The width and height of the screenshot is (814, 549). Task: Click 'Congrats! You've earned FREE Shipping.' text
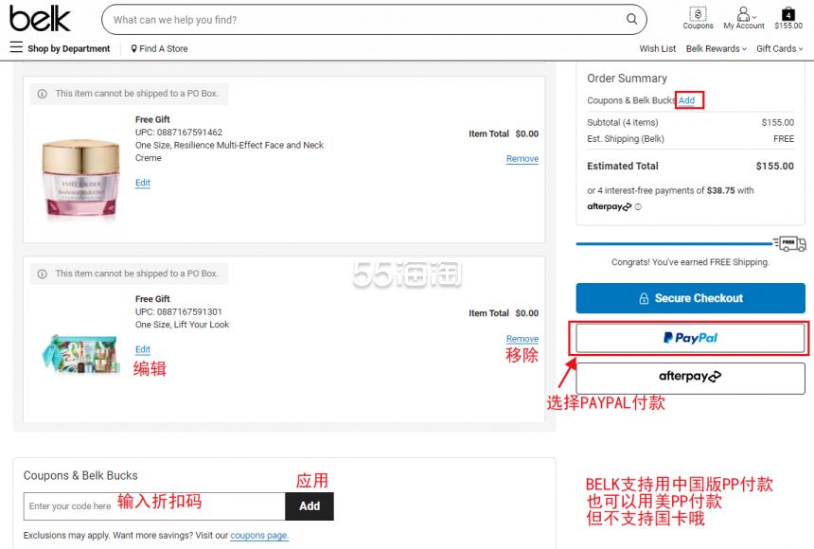tap(690, 262)
